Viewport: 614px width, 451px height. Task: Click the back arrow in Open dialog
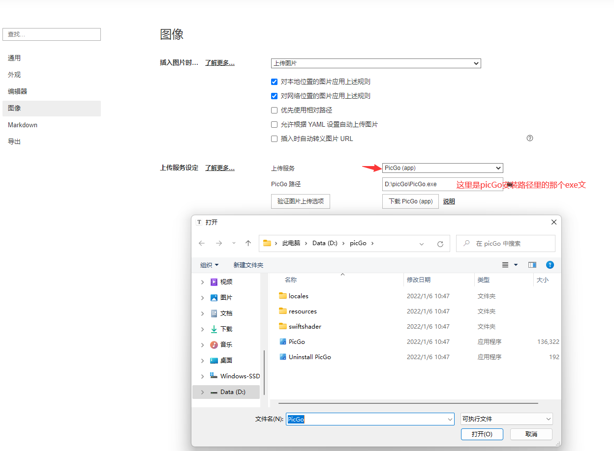[x=202, y=243]
